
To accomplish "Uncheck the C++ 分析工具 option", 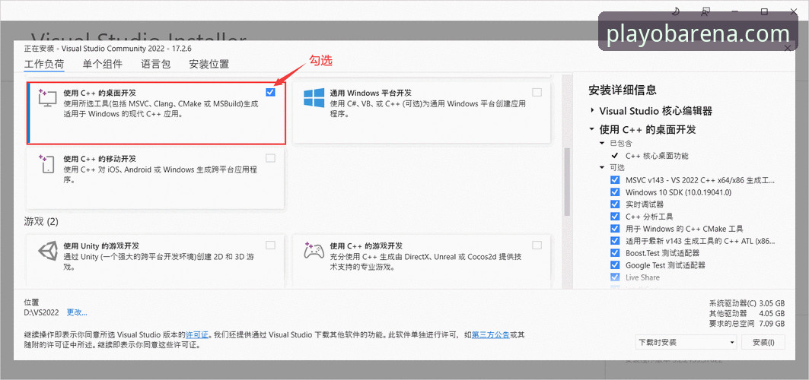I will [x=615, y=217].
